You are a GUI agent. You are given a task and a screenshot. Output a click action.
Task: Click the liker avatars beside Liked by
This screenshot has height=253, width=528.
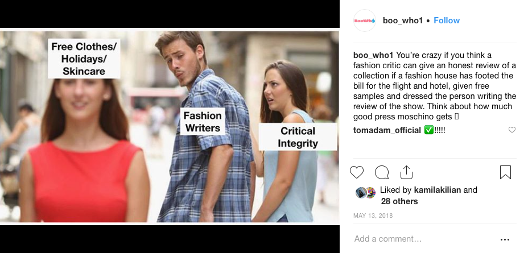[x=366, y=193]
